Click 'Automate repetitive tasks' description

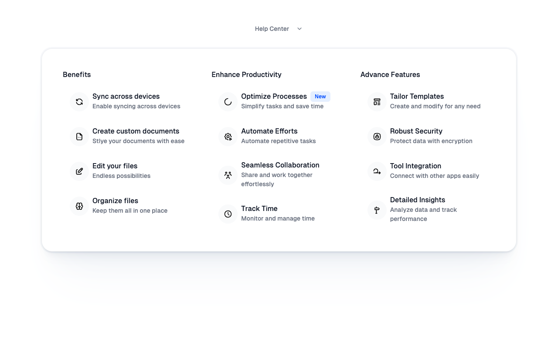[x=279, y=141]
